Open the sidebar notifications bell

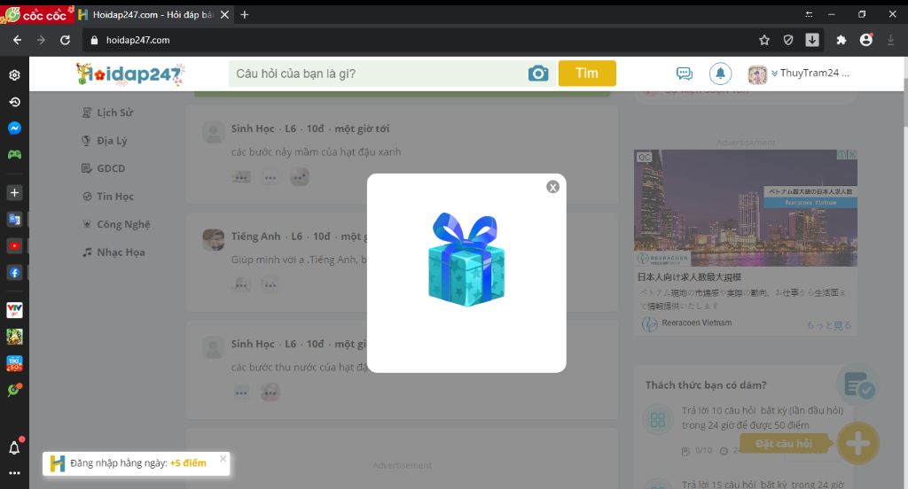[14, 447]
